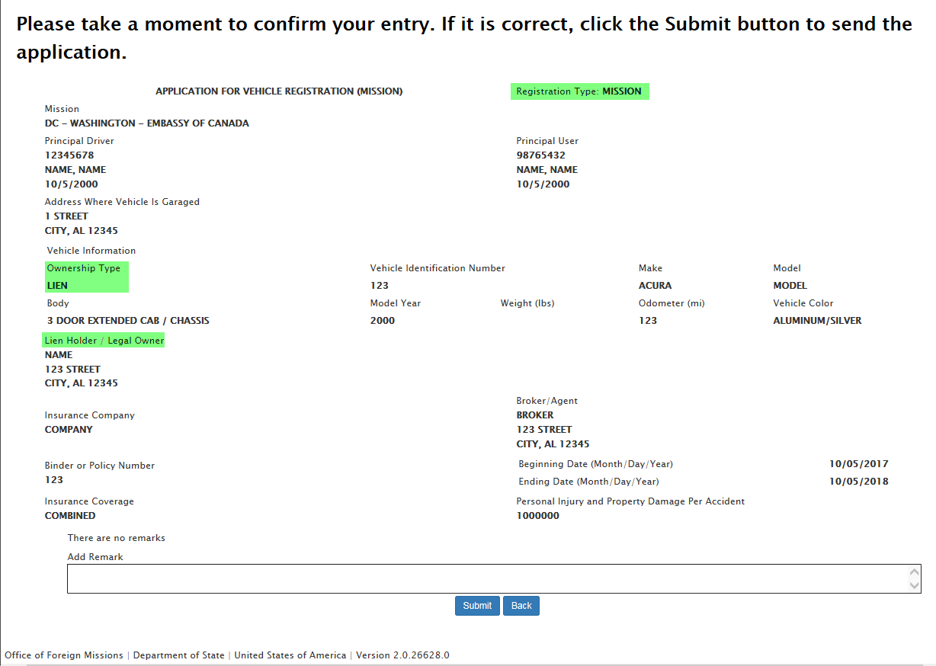This screenshot has height=666, width=936.
Task: Click the highlighted Registration Type: MISSION label
Action: pyautogui.click(x=579, y=91)
